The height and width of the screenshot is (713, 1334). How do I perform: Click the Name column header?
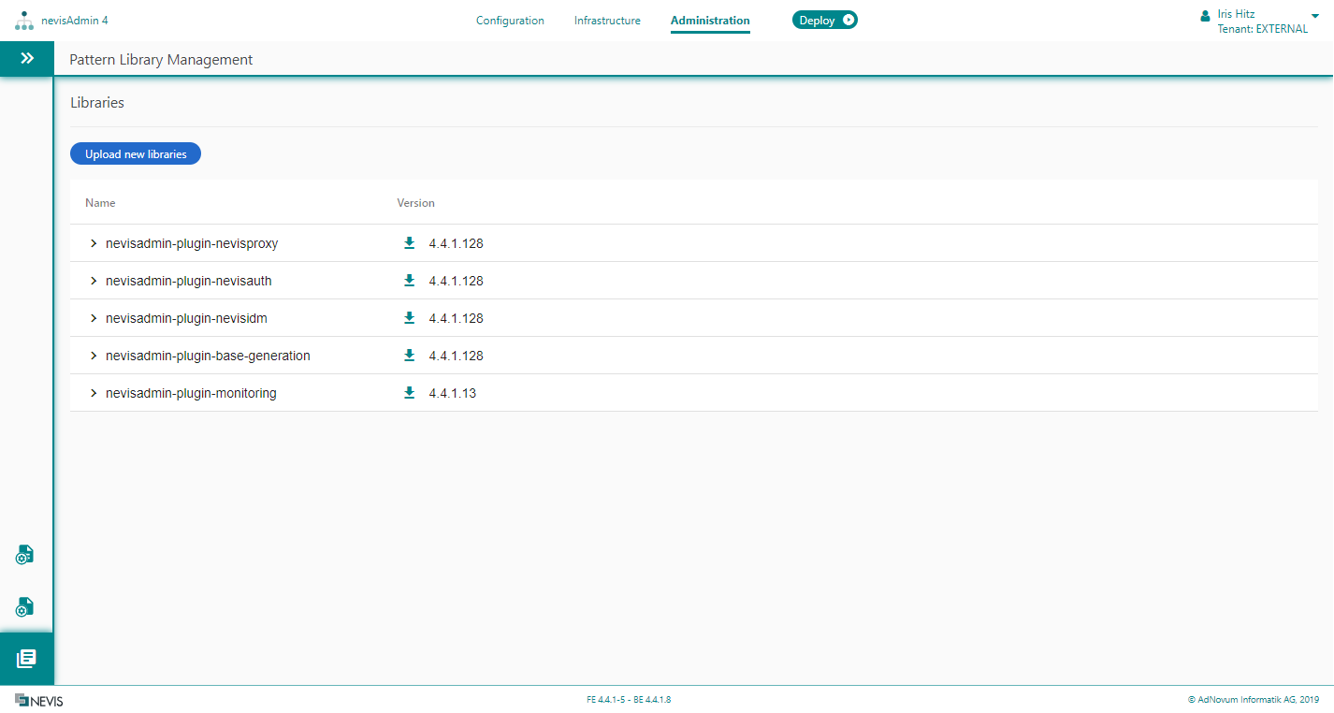[100, 203]
